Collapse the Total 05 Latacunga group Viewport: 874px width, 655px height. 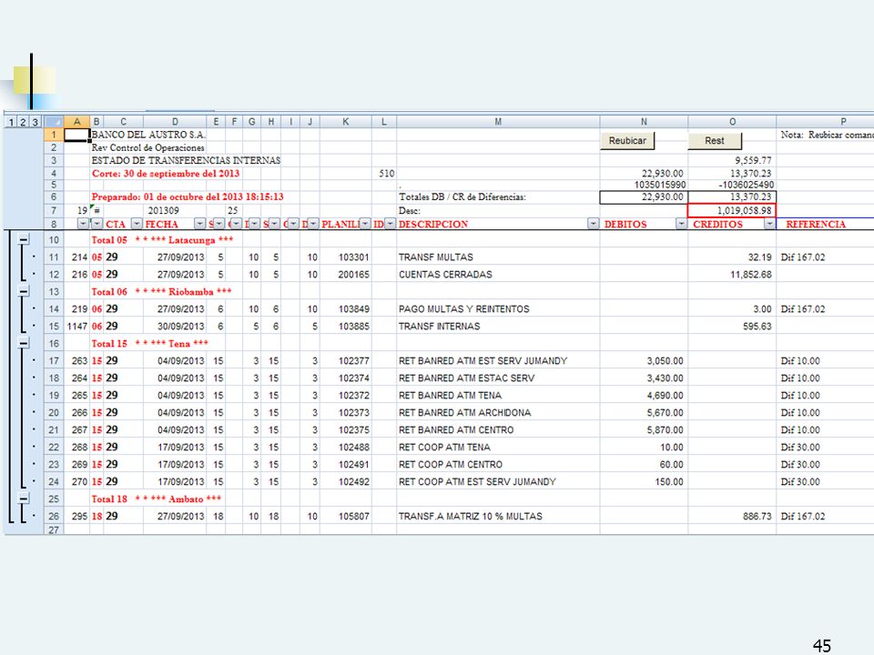click(24, 239)
